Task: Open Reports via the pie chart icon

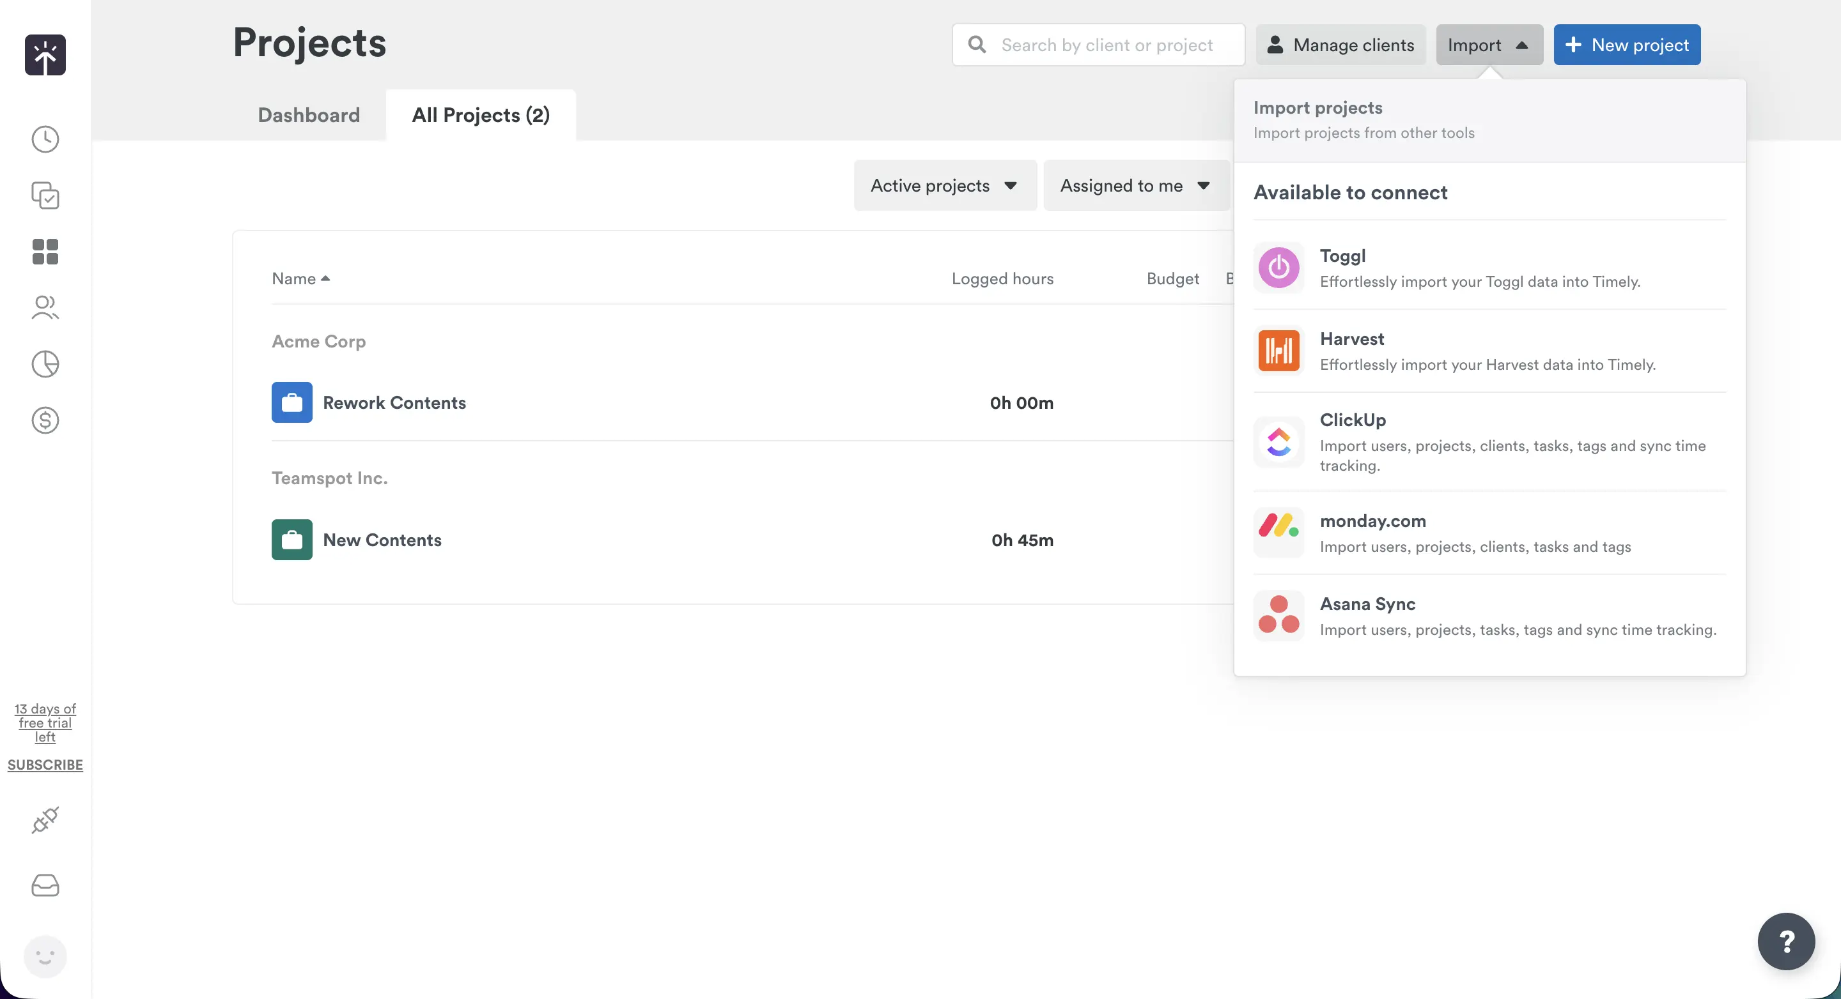Action: 45,364
